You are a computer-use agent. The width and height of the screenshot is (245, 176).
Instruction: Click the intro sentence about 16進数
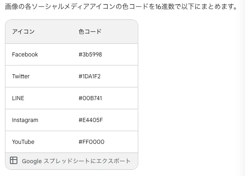(x=121, y=7)
